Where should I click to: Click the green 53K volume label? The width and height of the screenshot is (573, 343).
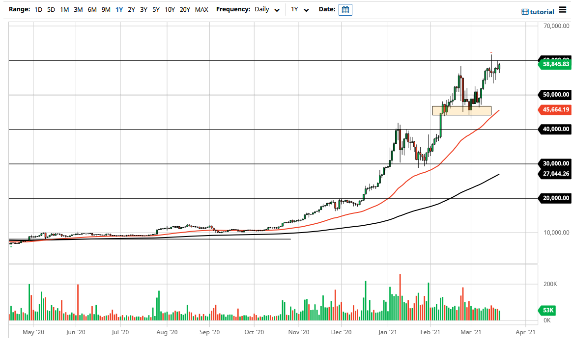[x=546, y=310]
